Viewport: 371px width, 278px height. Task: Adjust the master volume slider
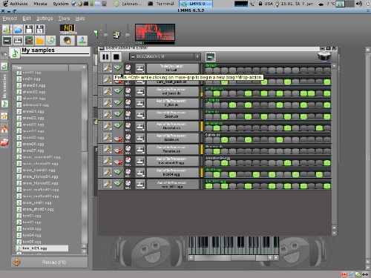point(105,34)
